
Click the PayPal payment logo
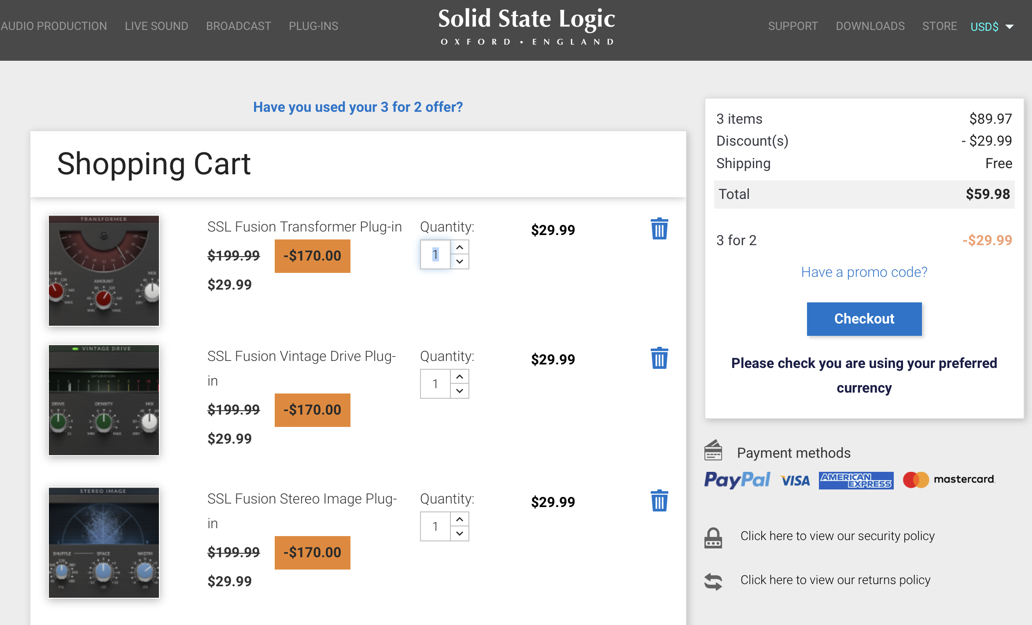pyautogui.click(x=737, y=480)
